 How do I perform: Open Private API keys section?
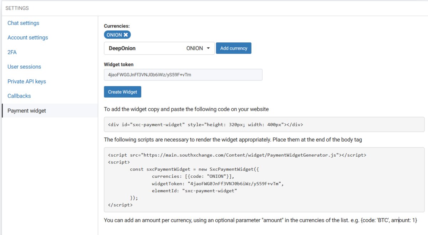pos(27,82)
